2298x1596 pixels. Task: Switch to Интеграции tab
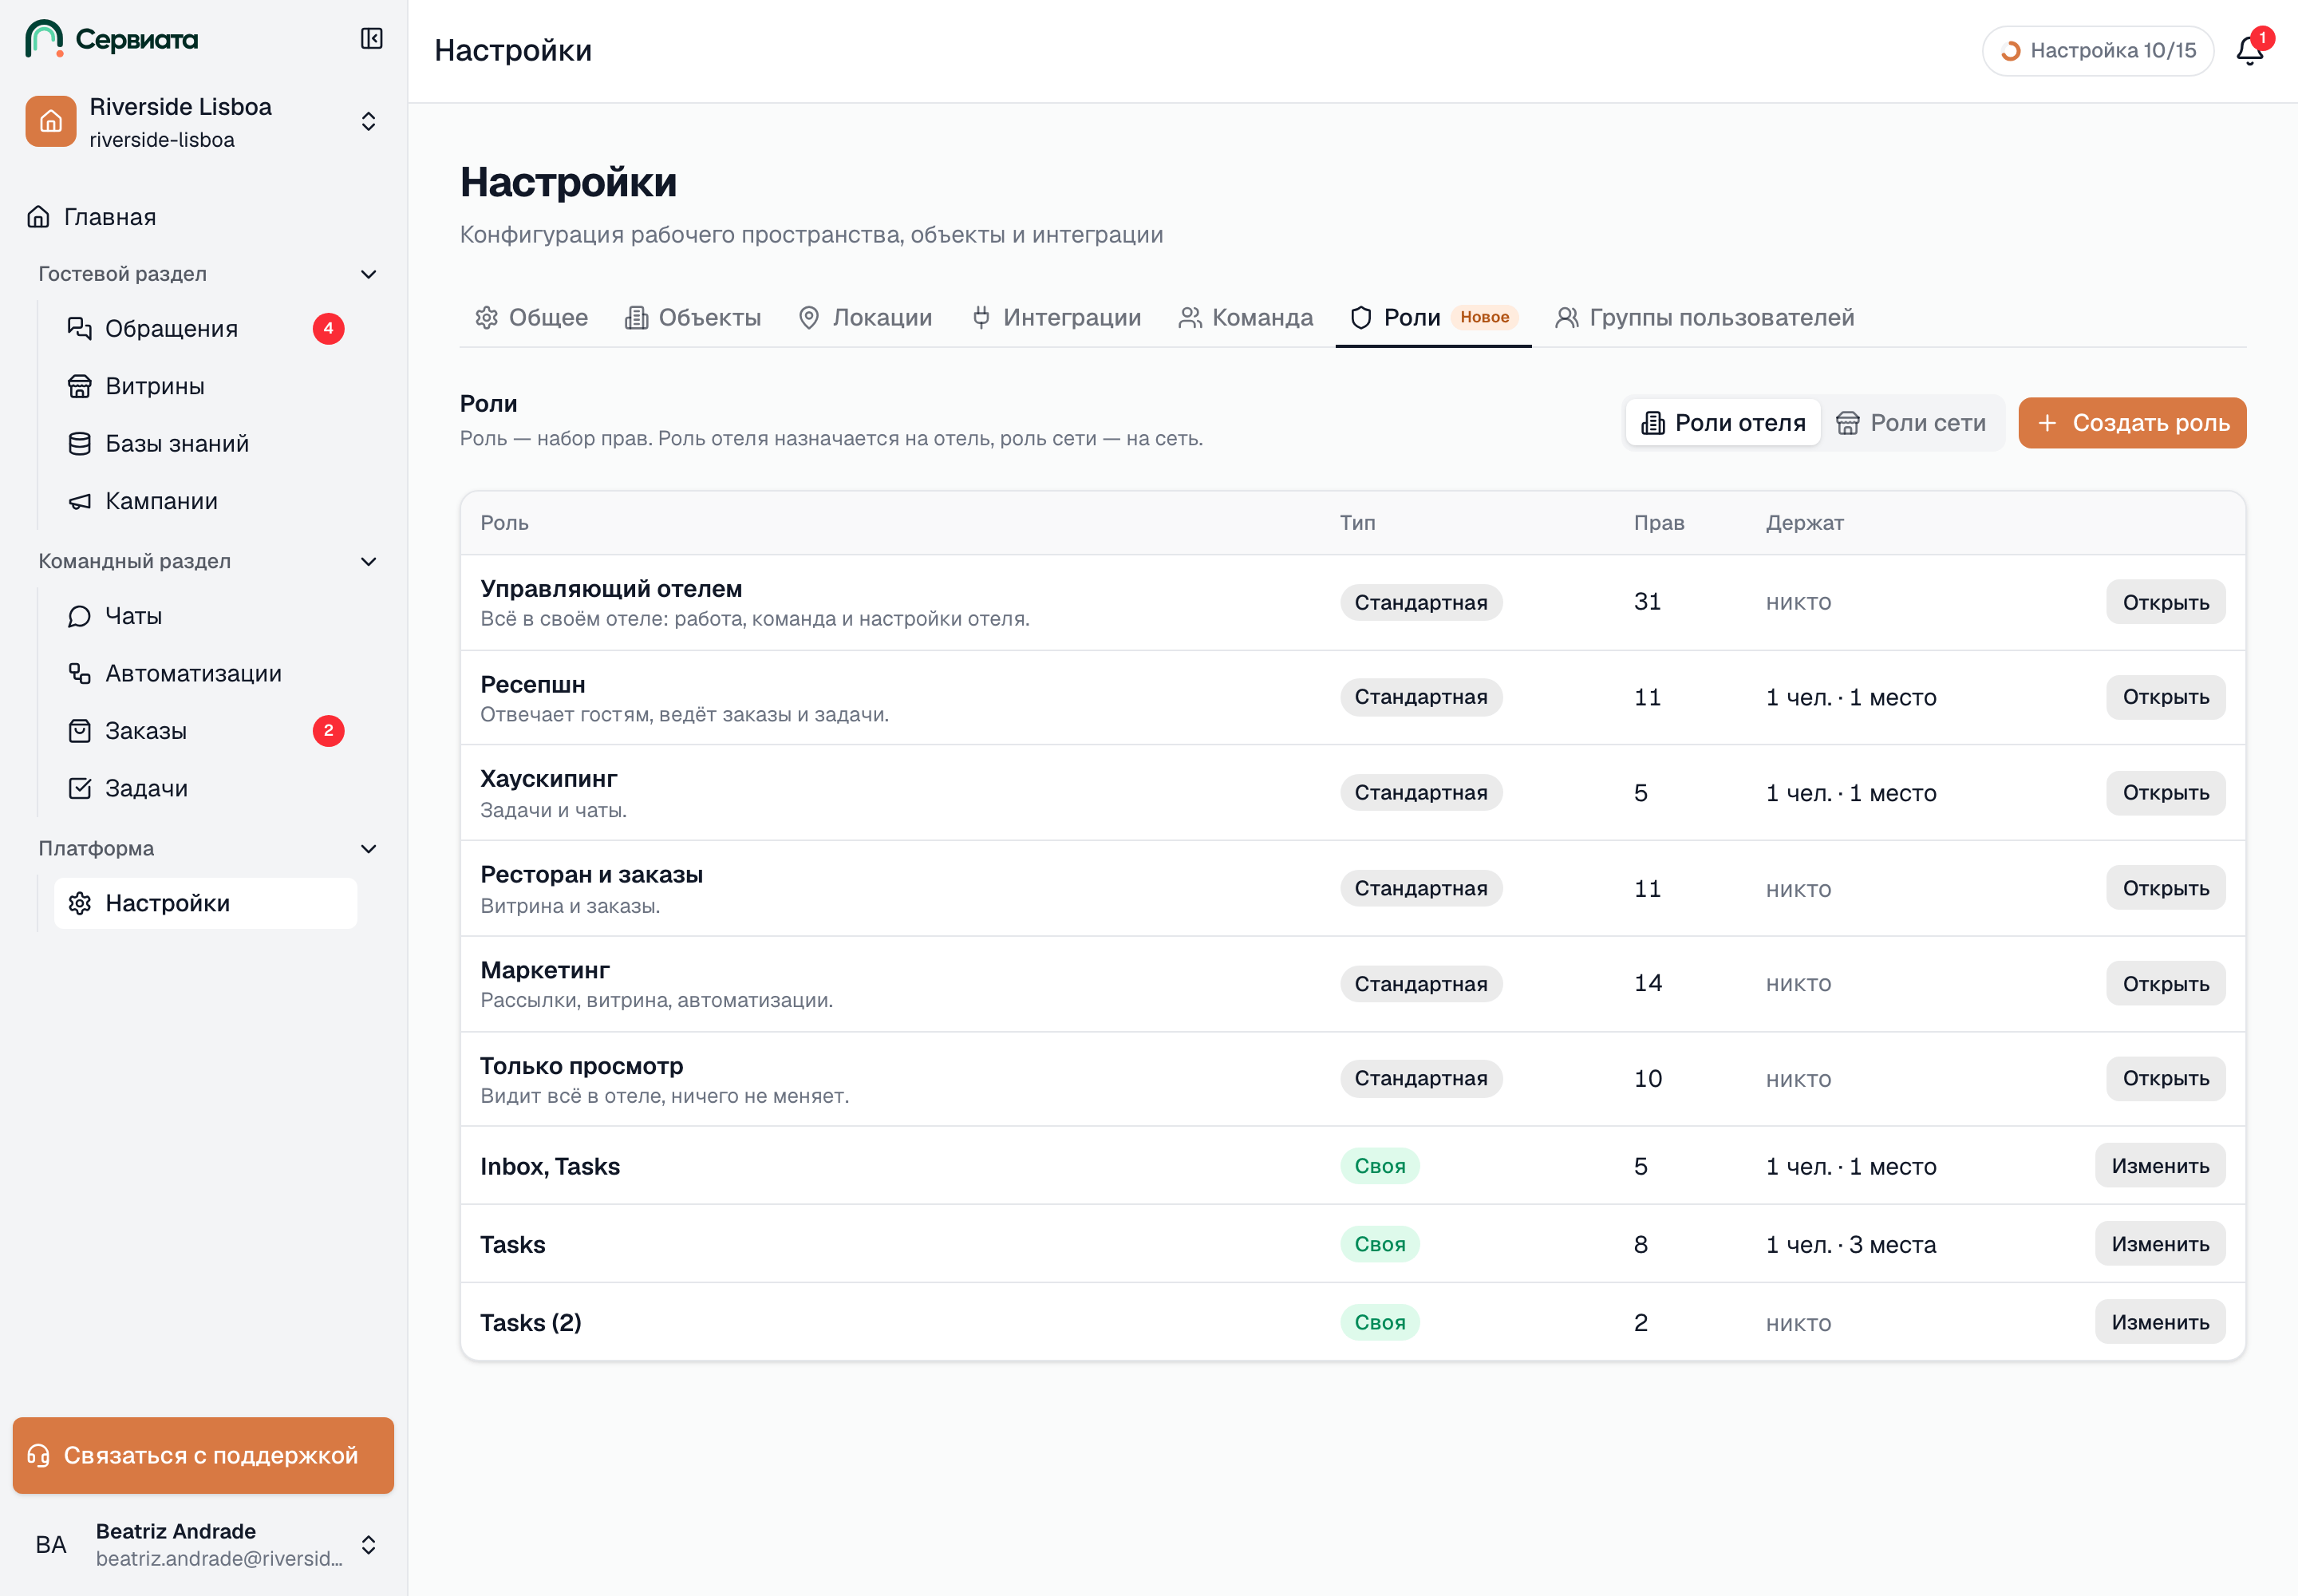click(x=1057, y=318)
